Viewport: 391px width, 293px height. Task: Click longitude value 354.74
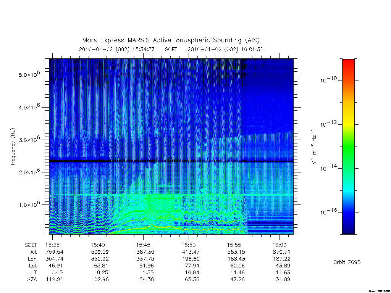coord(54,259)
